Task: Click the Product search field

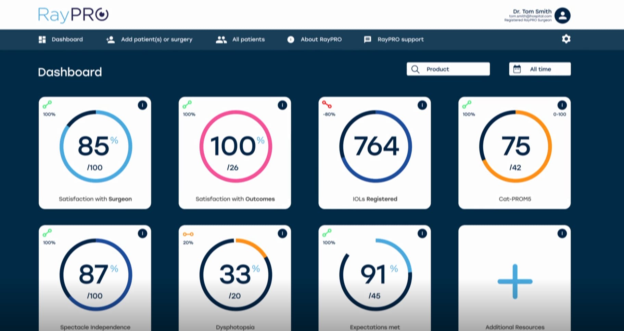Action: (448, 69)
